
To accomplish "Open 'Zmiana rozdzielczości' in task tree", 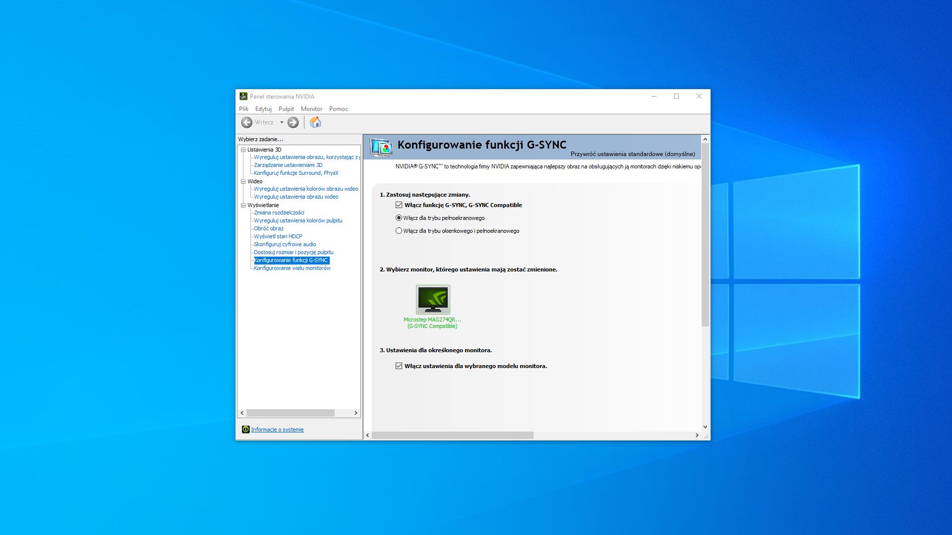I will (279, 213).
